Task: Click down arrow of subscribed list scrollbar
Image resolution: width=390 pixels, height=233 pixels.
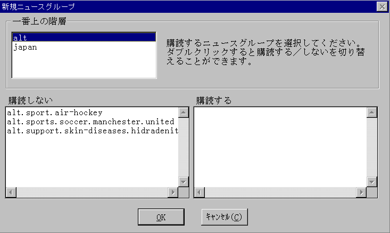Action: 372,182
